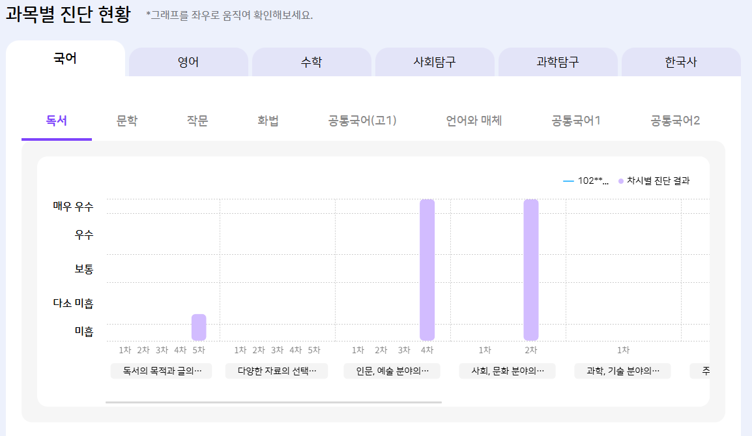Open the 공통국어2 sub-tab

click(x=675, y=121)
